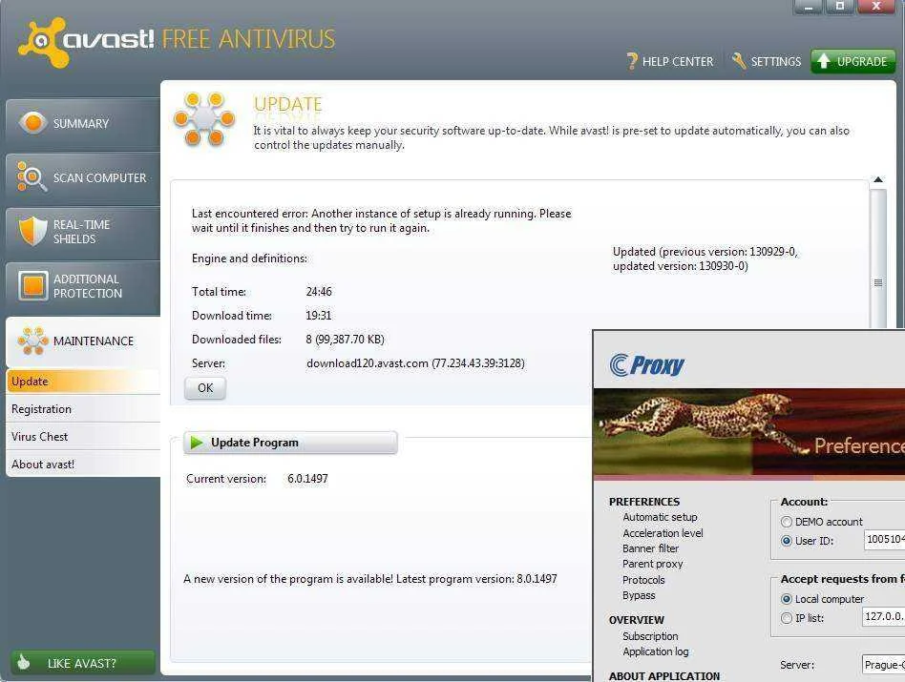Open Subscription in CProxy overview

pos(650,636)
